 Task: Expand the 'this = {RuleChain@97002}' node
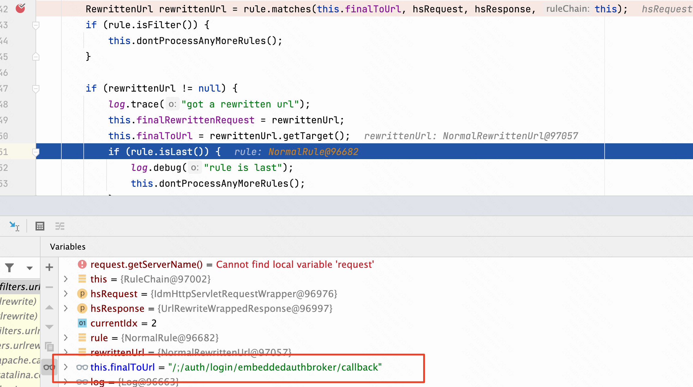pos(66,279)
